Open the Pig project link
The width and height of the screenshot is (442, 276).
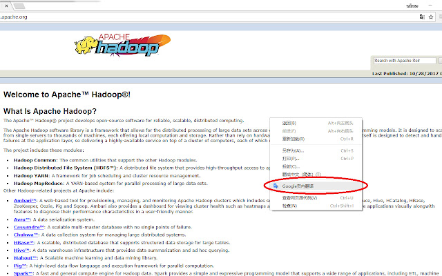20,266
